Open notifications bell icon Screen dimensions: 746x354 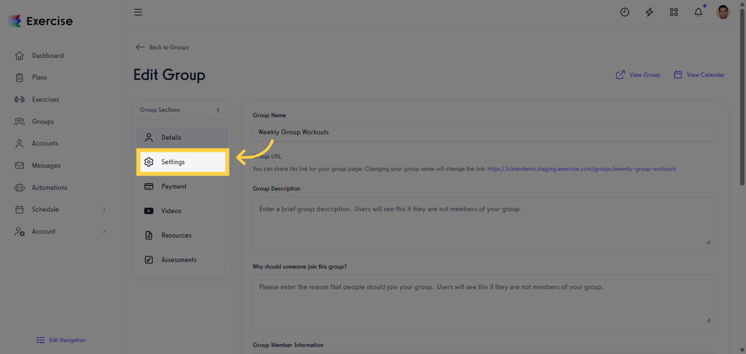(698, 12)
